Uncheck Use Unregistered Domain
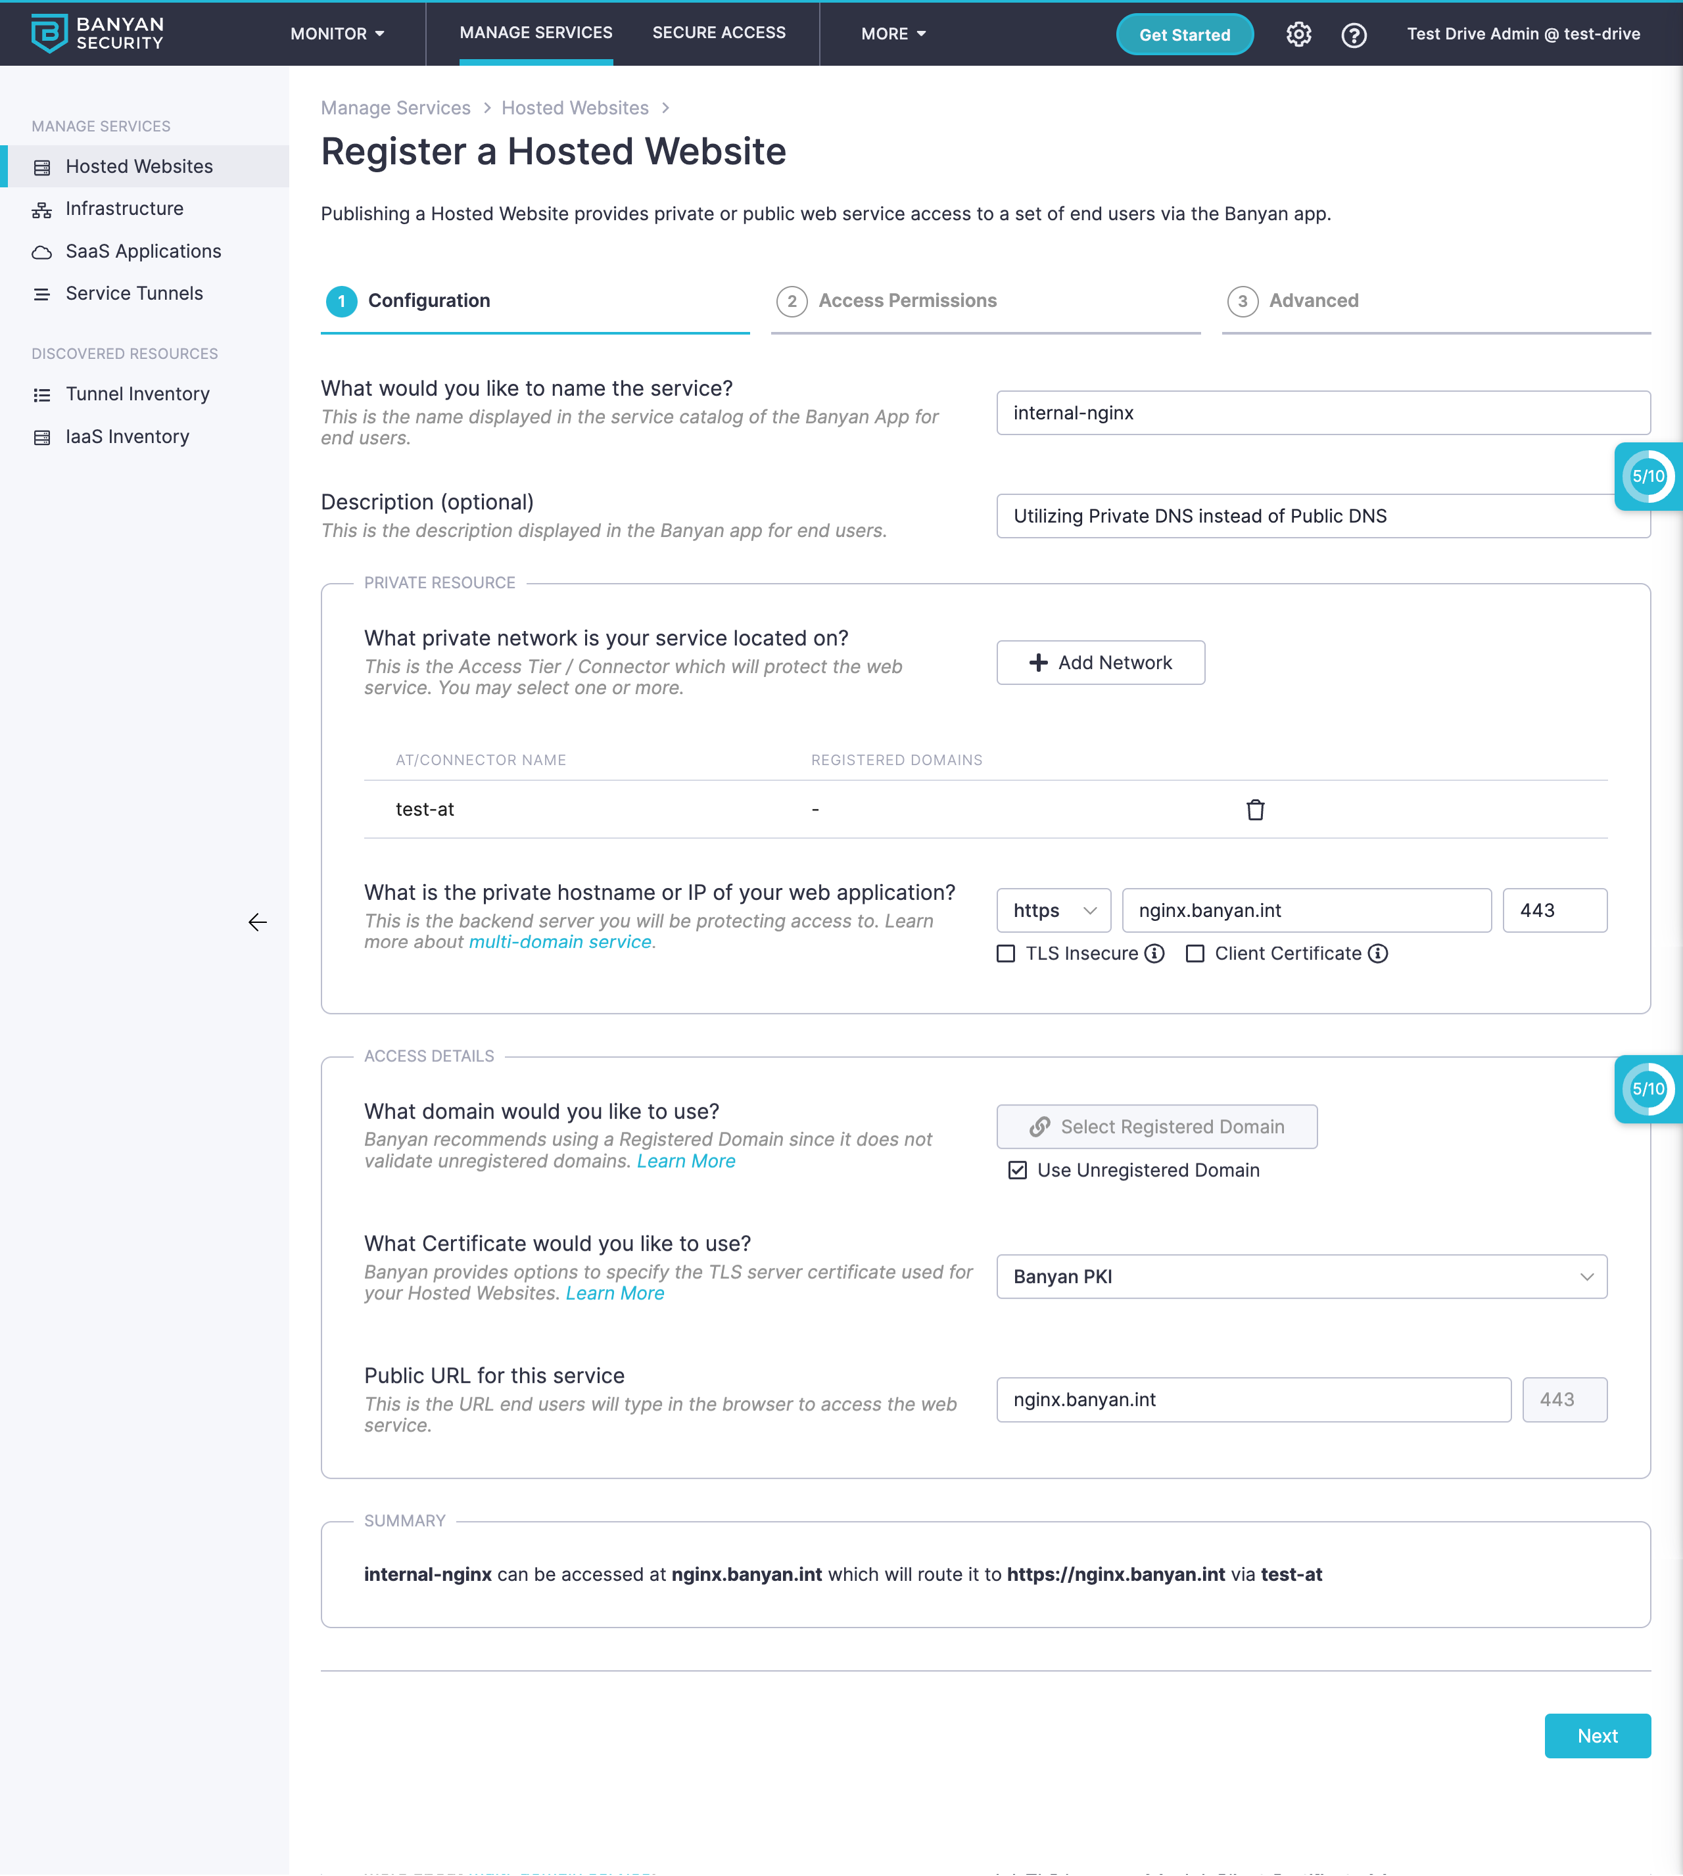 (1017, 1171)
